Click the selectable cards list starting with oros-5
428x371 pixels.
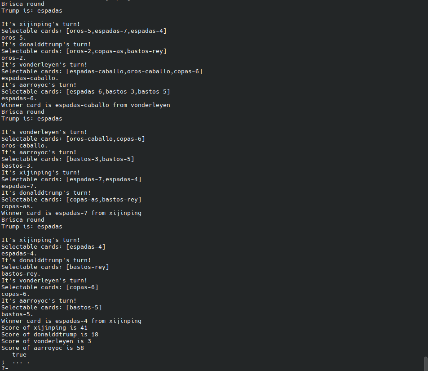tap(116, 31)
